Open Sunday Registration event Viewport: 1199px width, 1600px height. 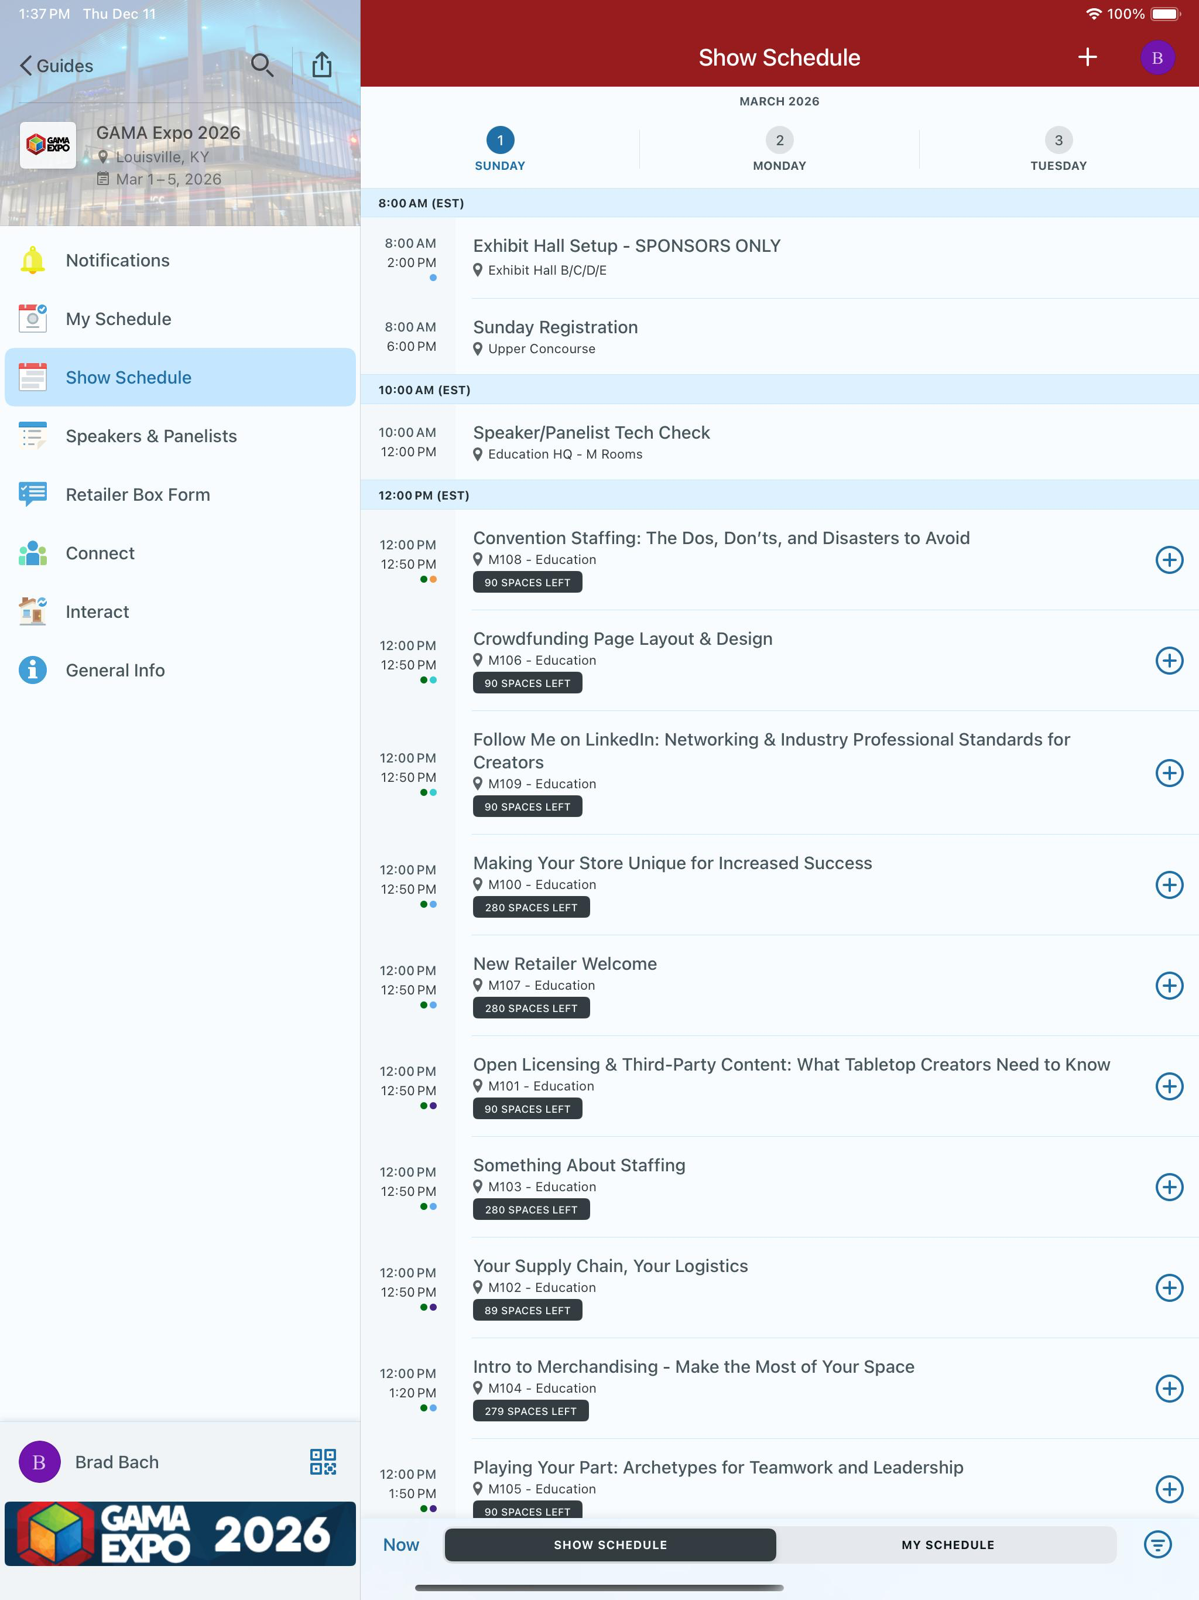(x=780, y=337)
